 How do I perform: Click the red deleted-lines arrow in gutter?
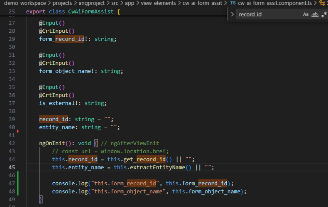(x=18, y=131)
